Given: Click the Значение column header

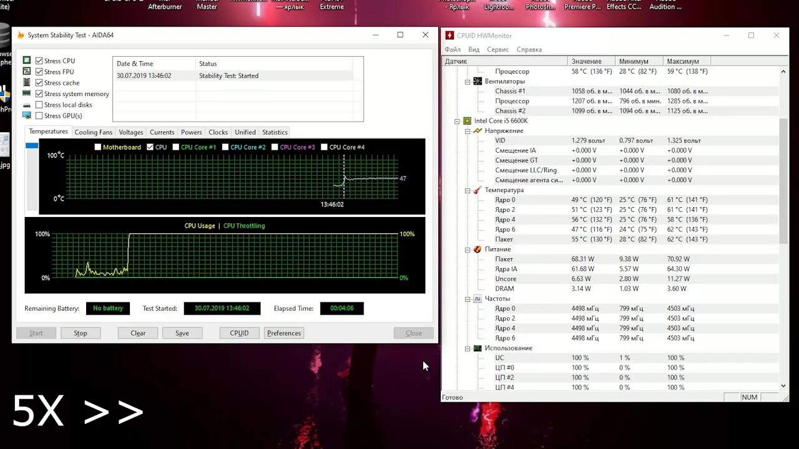Looking at the screenshot, I should (x=591, y=61).
